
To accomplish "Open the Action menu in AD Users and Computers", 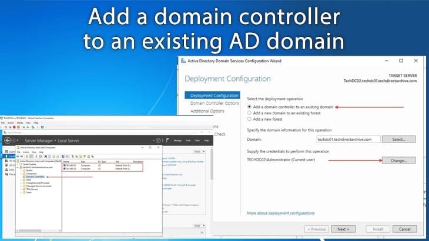I will point(26,152).
